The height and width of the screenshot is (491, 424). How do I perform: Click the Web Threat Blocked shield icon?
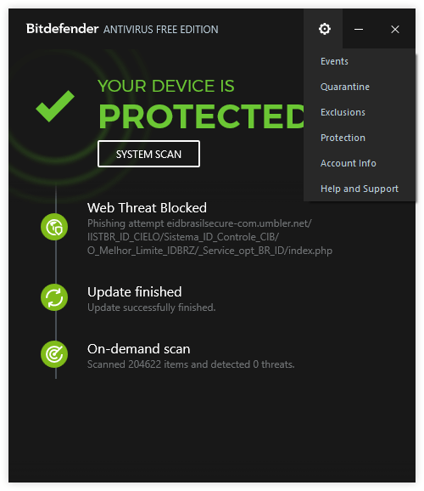(x=54, y=227)
